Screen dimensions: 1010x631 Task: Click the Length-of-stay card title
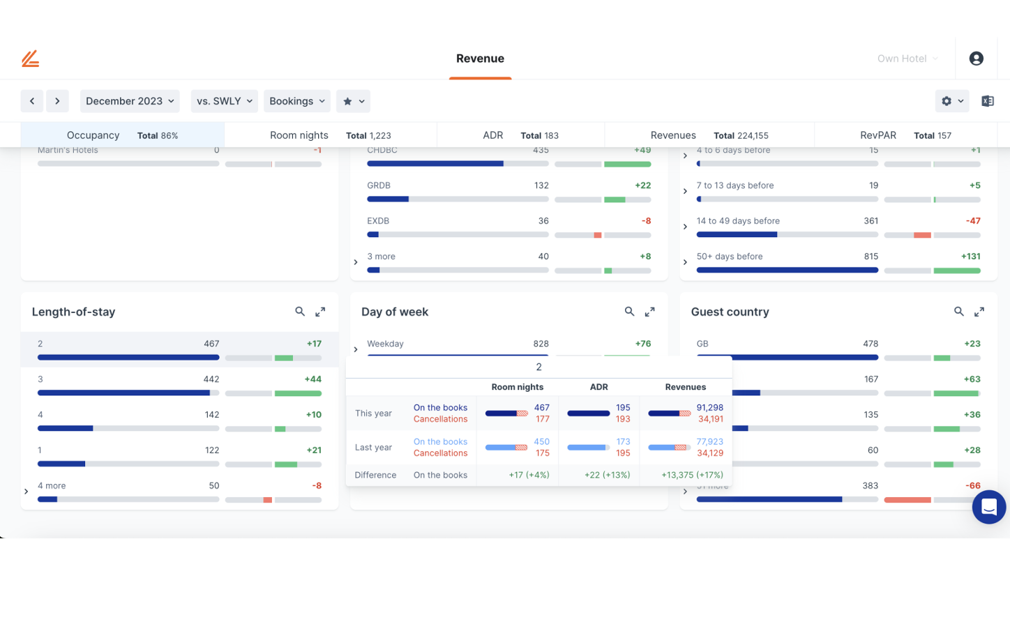[73, 312]
